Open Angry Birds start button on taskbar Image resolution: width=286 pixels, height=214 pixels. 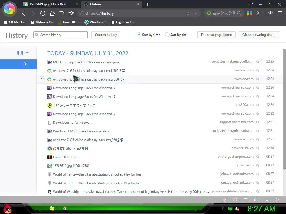coord(8,208)
